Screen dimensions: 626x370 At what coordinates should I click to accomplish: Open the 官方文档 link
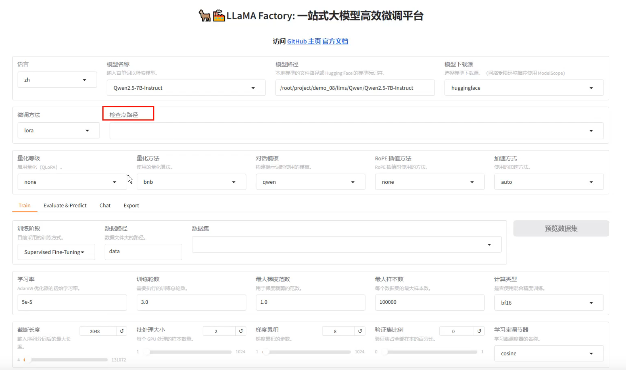[335, 41]
